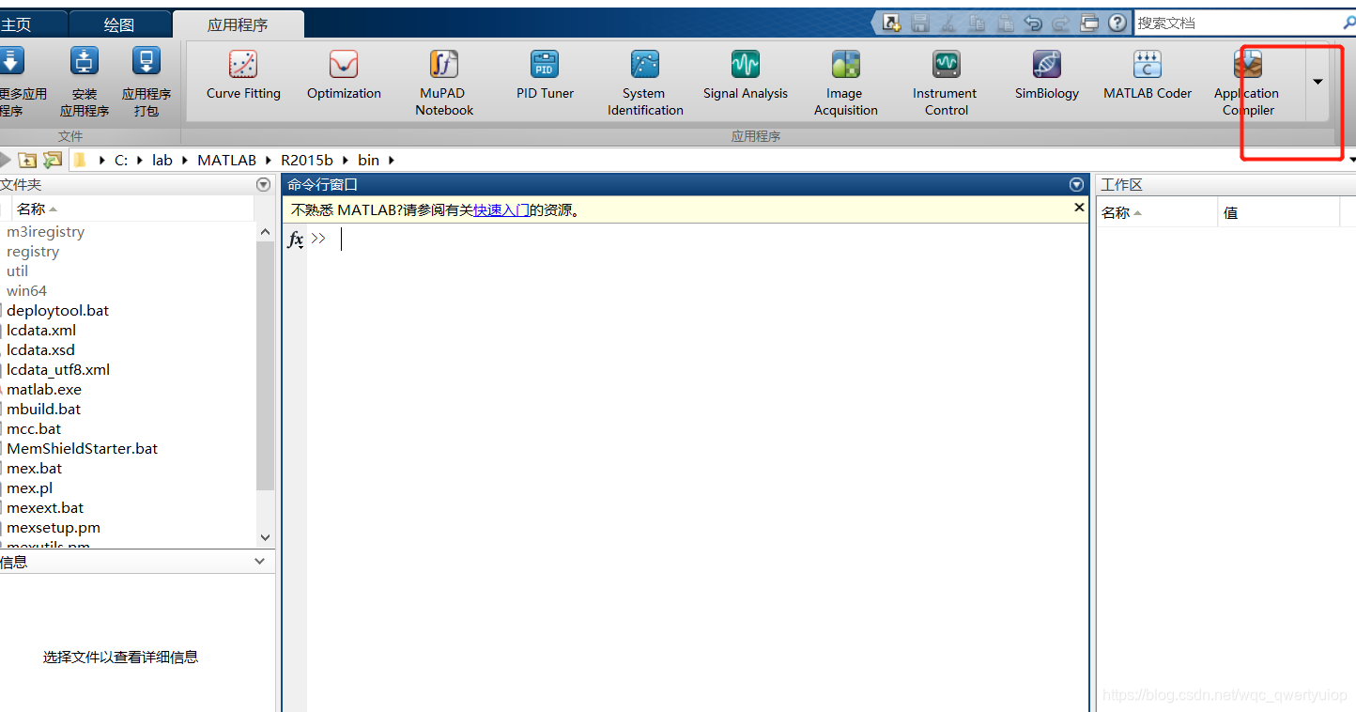Expand breadcrumb arrow after bin
The image size is (1356, 712).
point(392,161)
